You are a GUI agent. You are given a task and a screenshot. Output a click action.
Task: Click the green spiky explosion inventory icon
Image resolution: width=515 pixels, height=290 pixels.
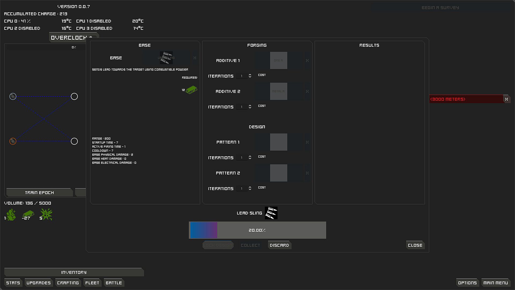coord(47,215)
